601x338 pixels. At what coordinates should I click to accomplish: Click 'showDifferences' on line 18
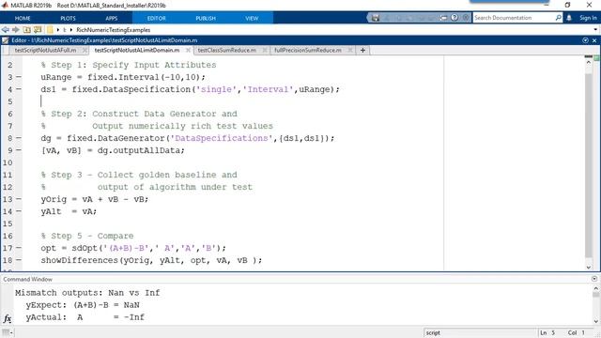tap(79, 260)
